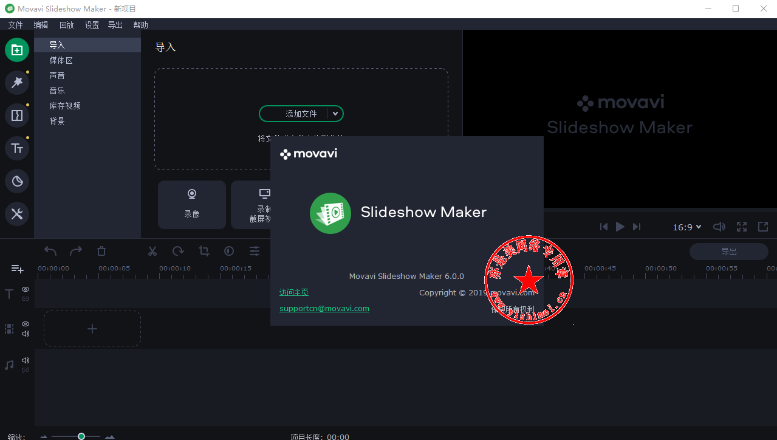Adjust the timeline zoom slider handle
The height and width of the screenshot is (440, 777).
pyautogui.click(x=81, y=436)
